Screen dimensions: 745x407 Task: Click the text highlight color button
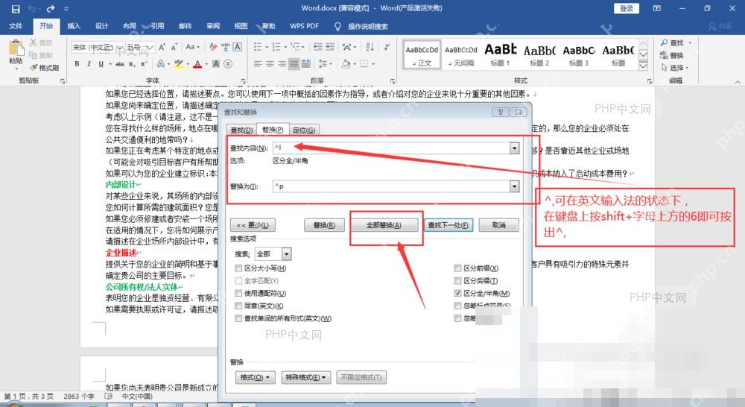click(x=179, y=63)
